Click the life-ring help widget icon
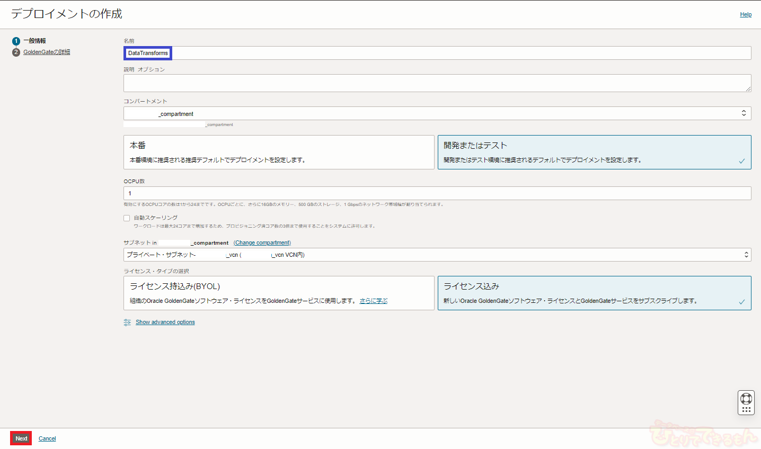 [x=746, y=399]
